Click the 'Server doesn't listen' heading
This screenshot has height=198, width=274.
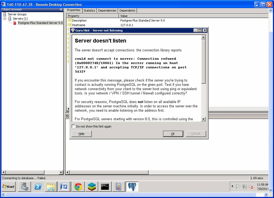(x=100, y=41)
